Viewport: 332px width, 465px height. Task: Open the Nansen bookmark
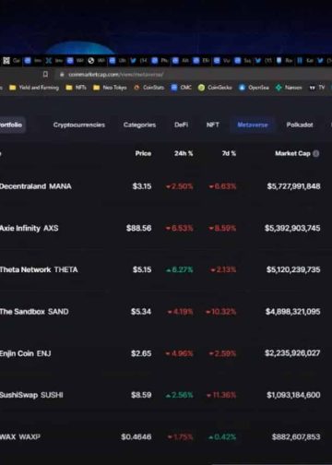(x=289, y=88)
